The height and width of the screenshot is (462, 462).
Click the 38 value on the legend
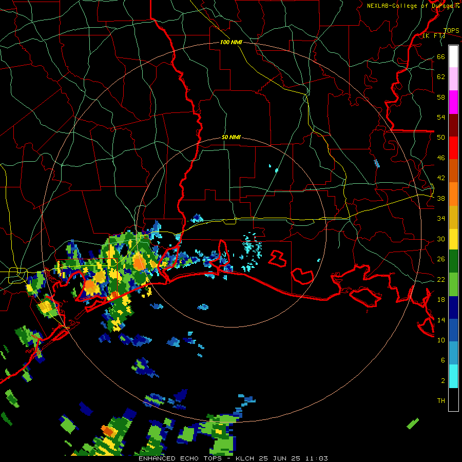click(441, 198)
